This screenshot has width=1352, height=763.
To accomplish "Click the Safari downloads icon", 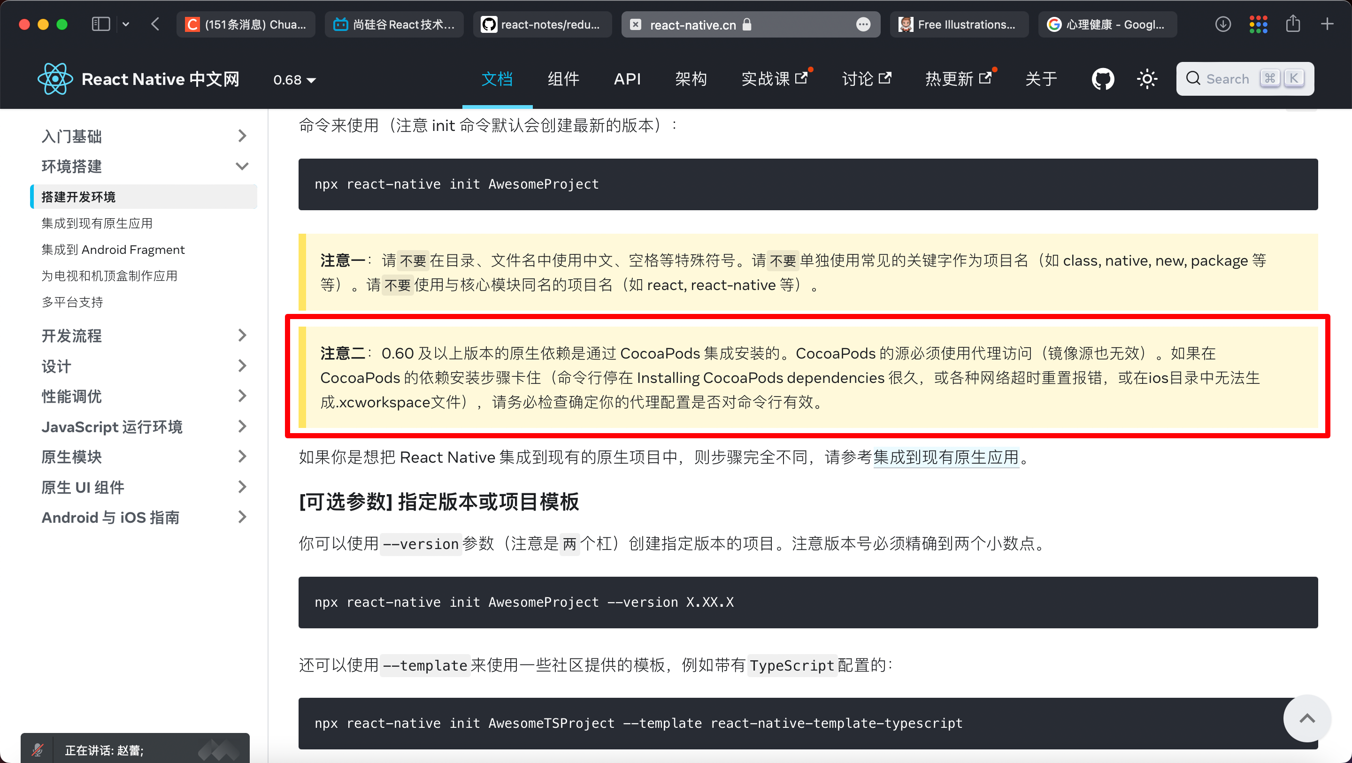I will [1222, 24].
